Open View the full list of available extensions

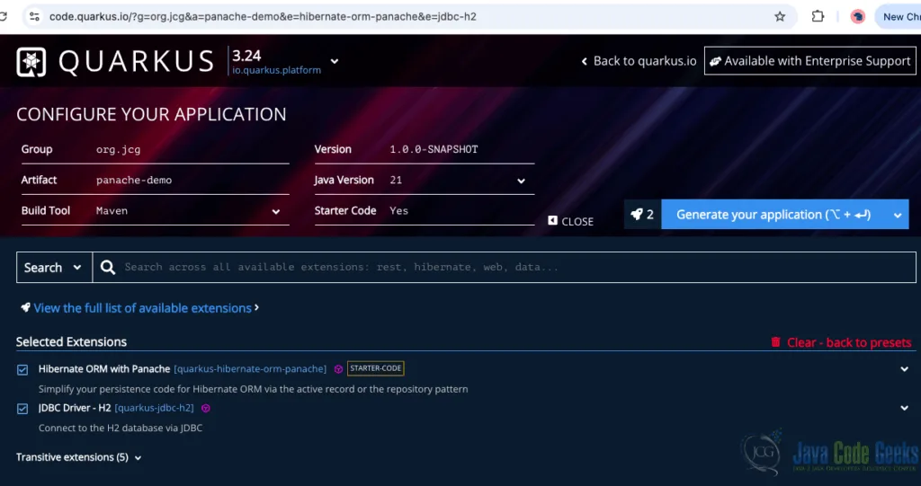142,308
